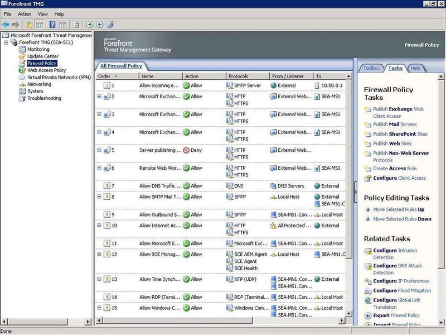The height and width of the screenshot is (335, 446).
Task: Click 'NTP (UDP)' protocol in rule 13
Action: [245, 279]
